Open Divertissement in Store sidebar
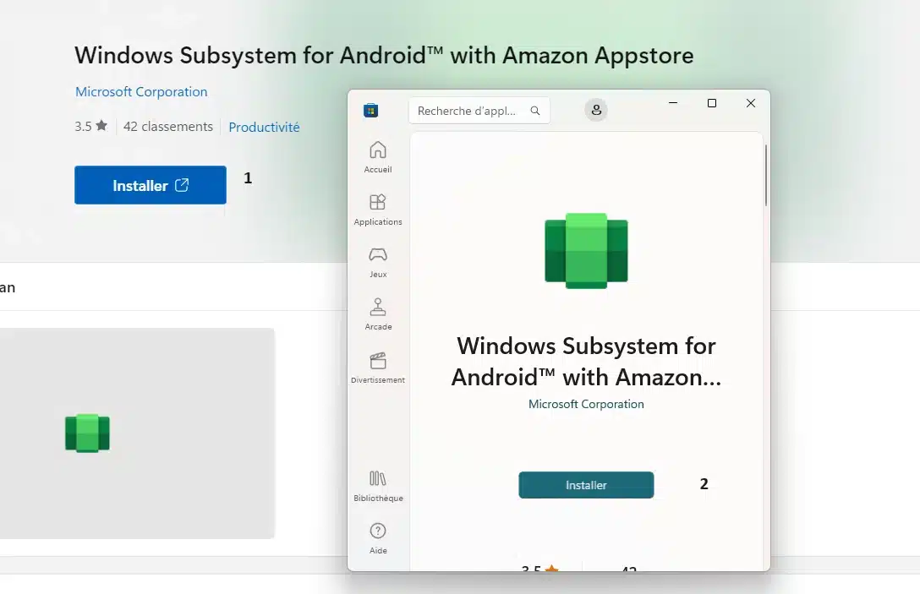 pos(378,367)
